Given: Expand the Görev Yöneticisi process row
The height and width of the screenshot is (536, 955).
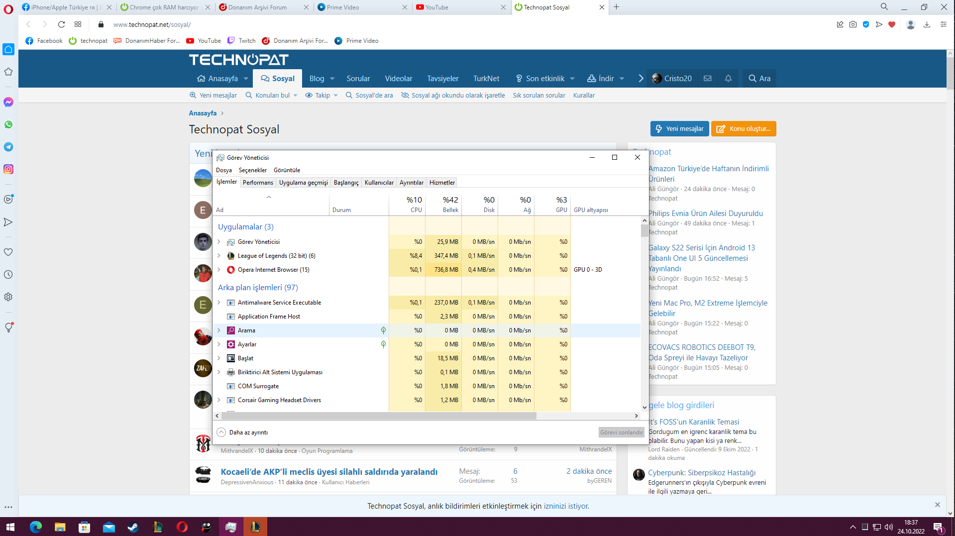Looking at the screenshot, I should (219, 242).
